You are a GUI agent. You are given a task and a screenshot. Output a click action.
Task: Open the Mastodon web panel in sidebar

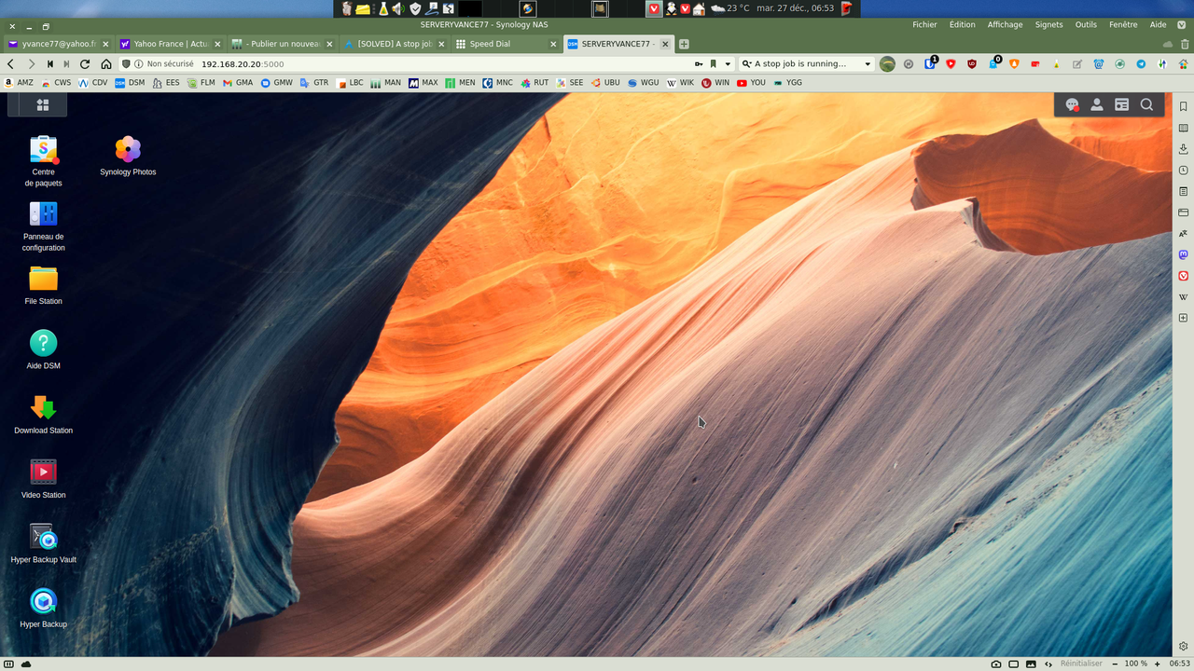coord(1183,254)
